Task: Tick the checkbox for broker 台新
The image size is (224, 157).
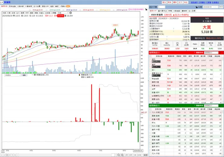Action: 150,89
